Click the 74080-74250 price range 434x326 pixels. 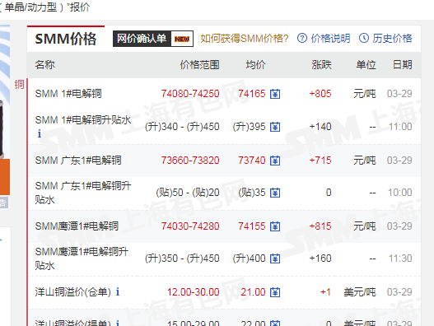pyautogui.click(x=190, y=94)
